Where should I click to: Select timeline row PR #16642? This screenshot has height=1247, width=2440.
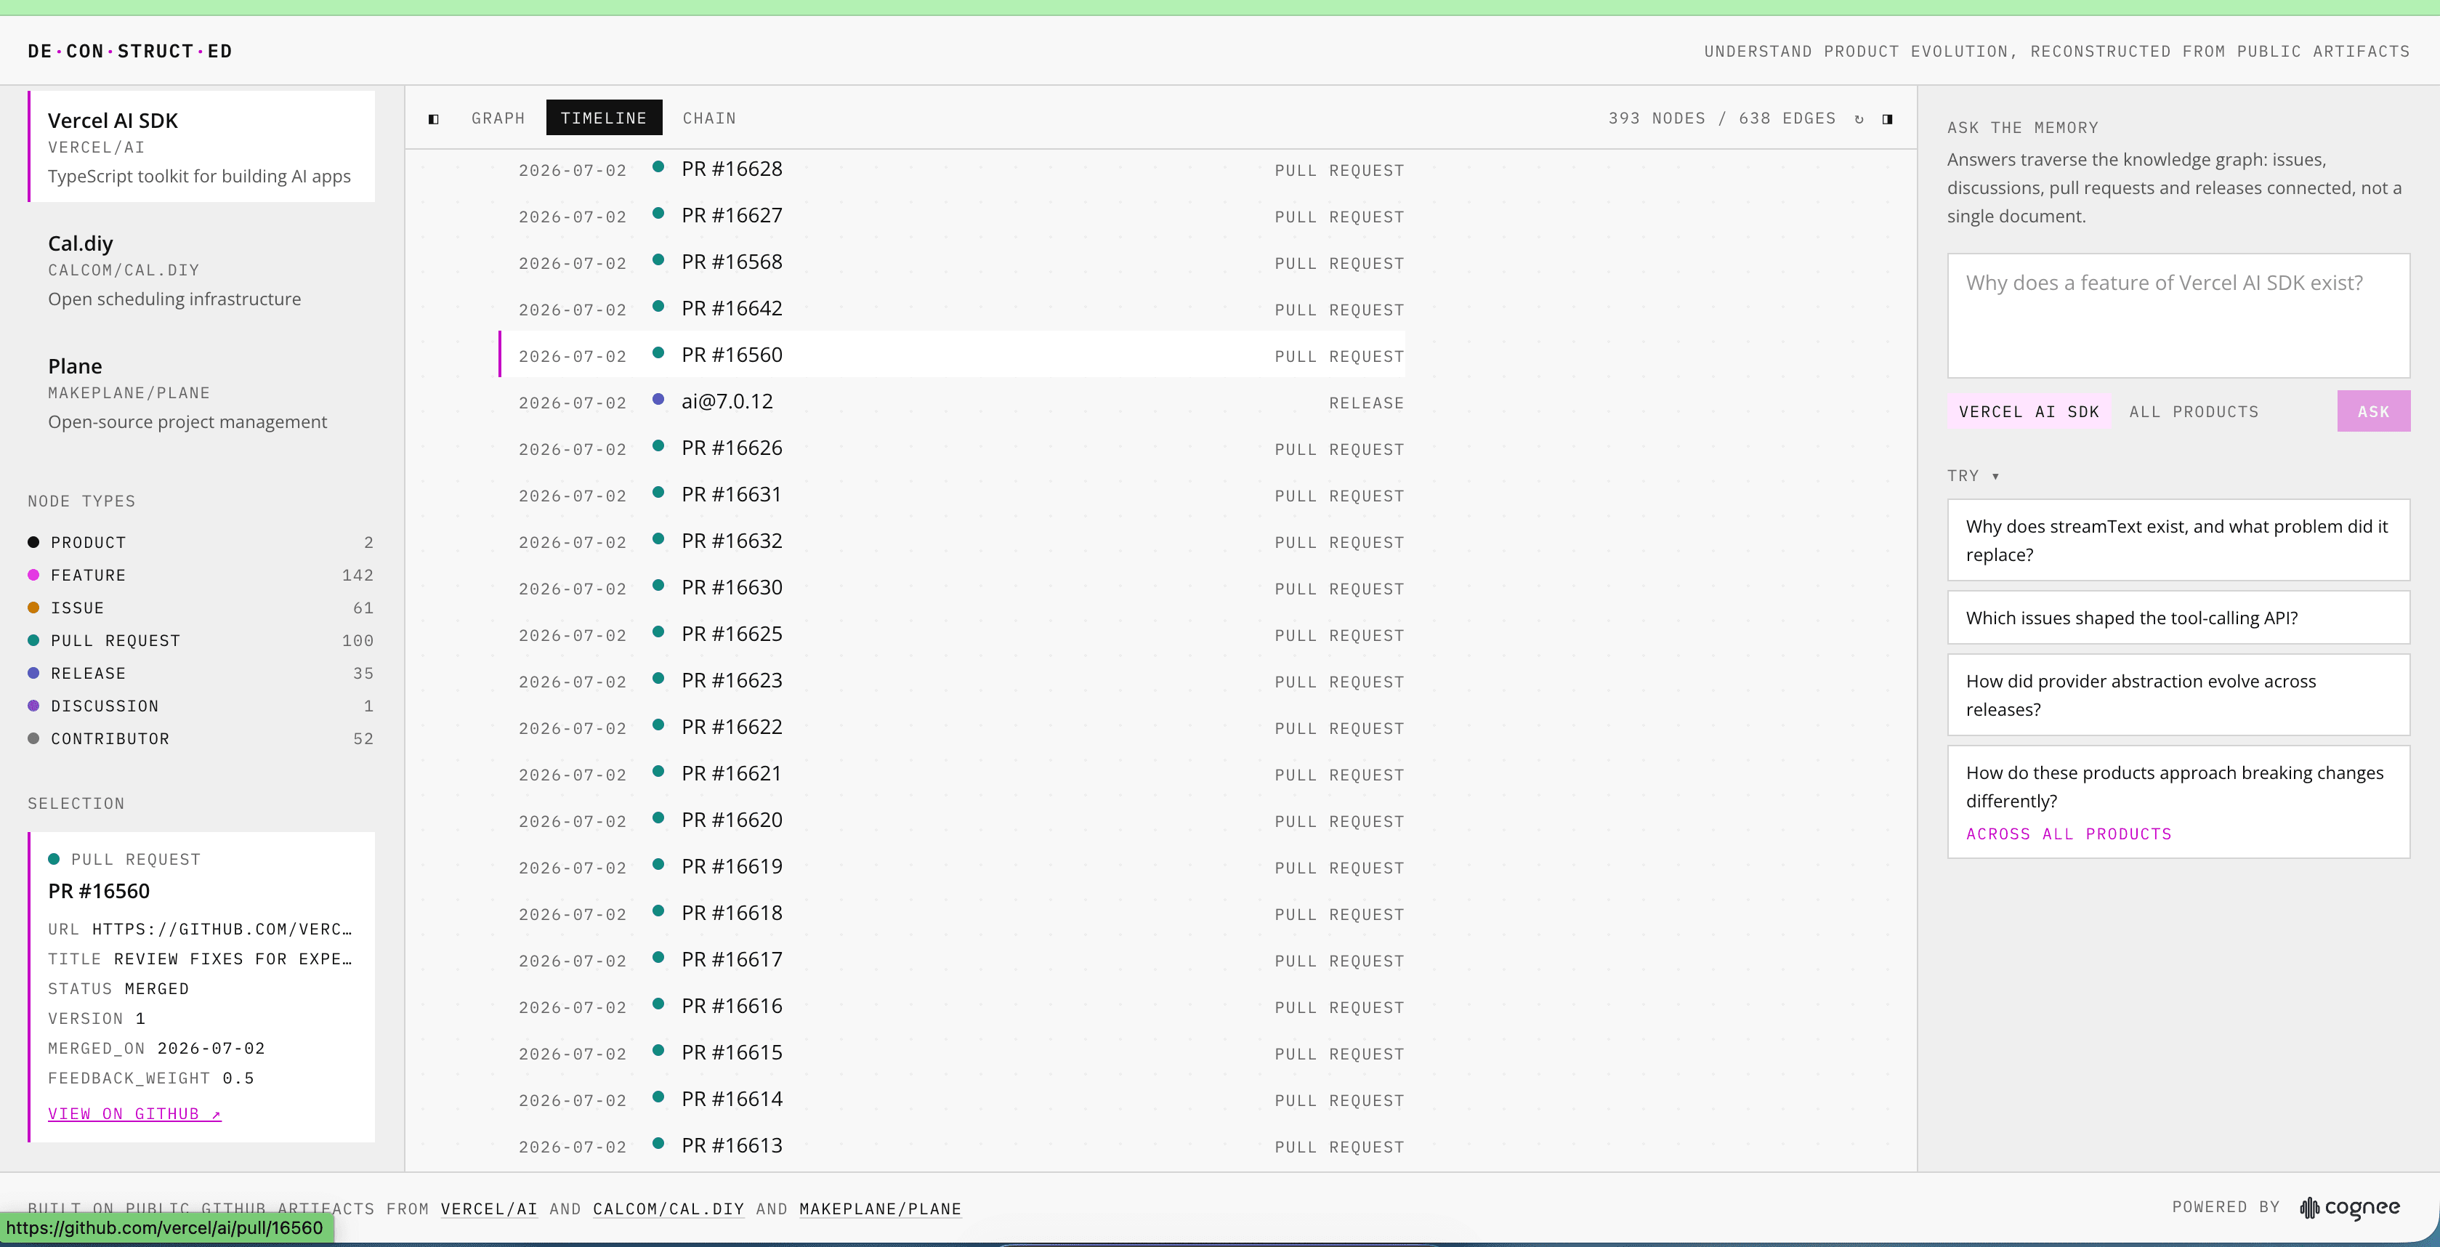click(952, 308)
